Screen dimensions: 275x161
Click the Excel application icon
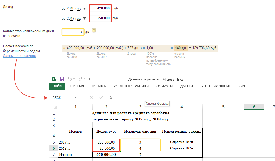[x=54, y=79]
